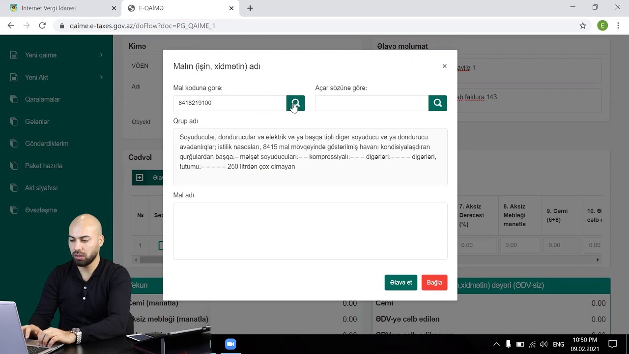Click the microphone tray icon
This screenshot has height=354, width=629.
[x=508, y=344]
